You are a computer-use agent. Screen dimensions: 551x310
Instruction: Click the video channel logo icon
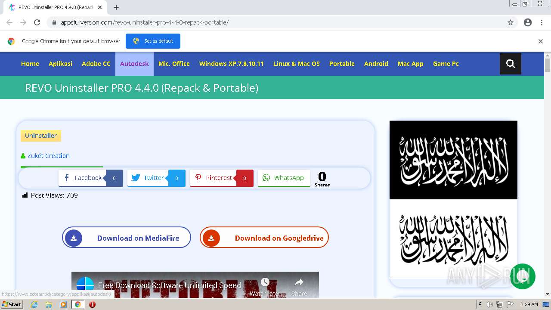click(x=85, y=285)
